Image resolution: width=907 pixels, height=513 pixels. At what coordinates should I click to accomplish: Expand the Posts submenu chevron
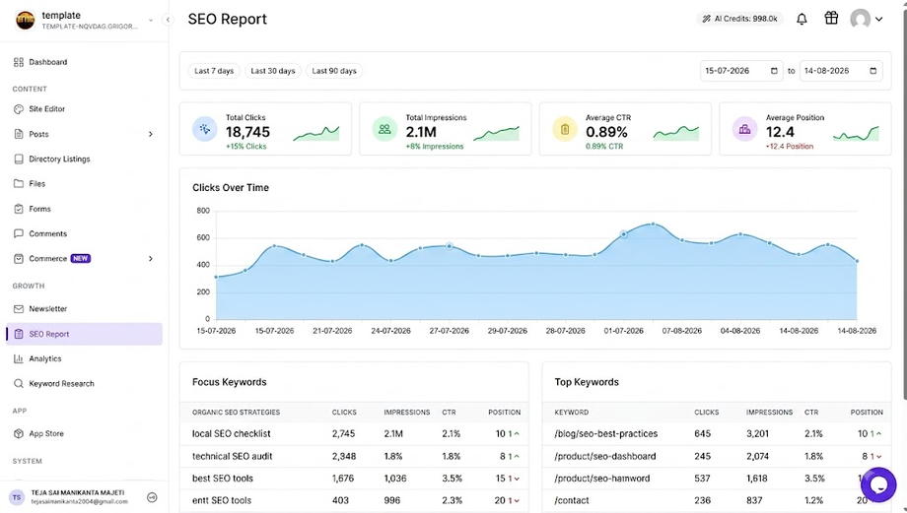click(151, 134)
